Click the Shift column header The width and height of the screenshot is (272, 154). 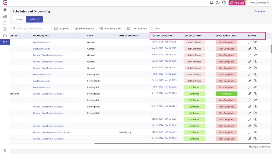click(x=90, y=36)
